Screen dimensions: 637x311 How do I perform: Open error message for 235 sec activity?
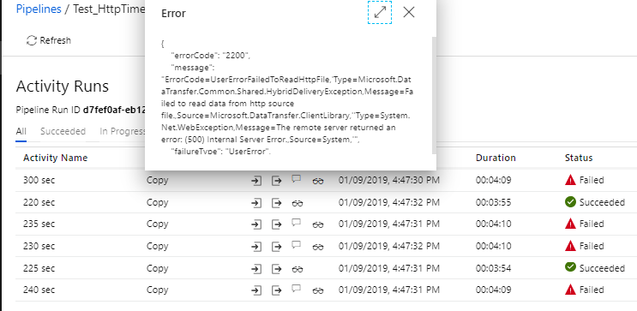[297, 223]
